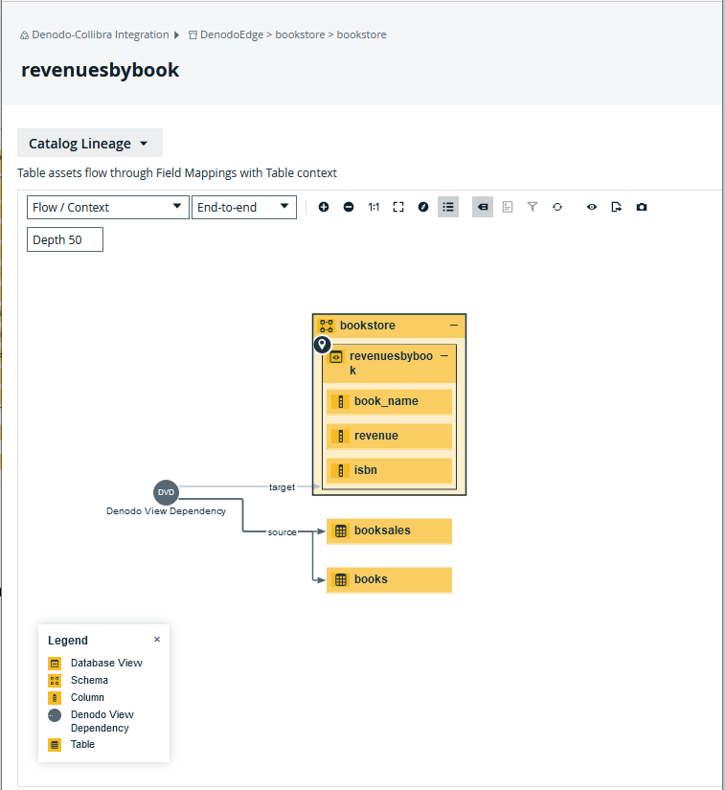Select the book_name column node
Image resolution: width=726 pixels, height=790 pixels.
[389, 401]
